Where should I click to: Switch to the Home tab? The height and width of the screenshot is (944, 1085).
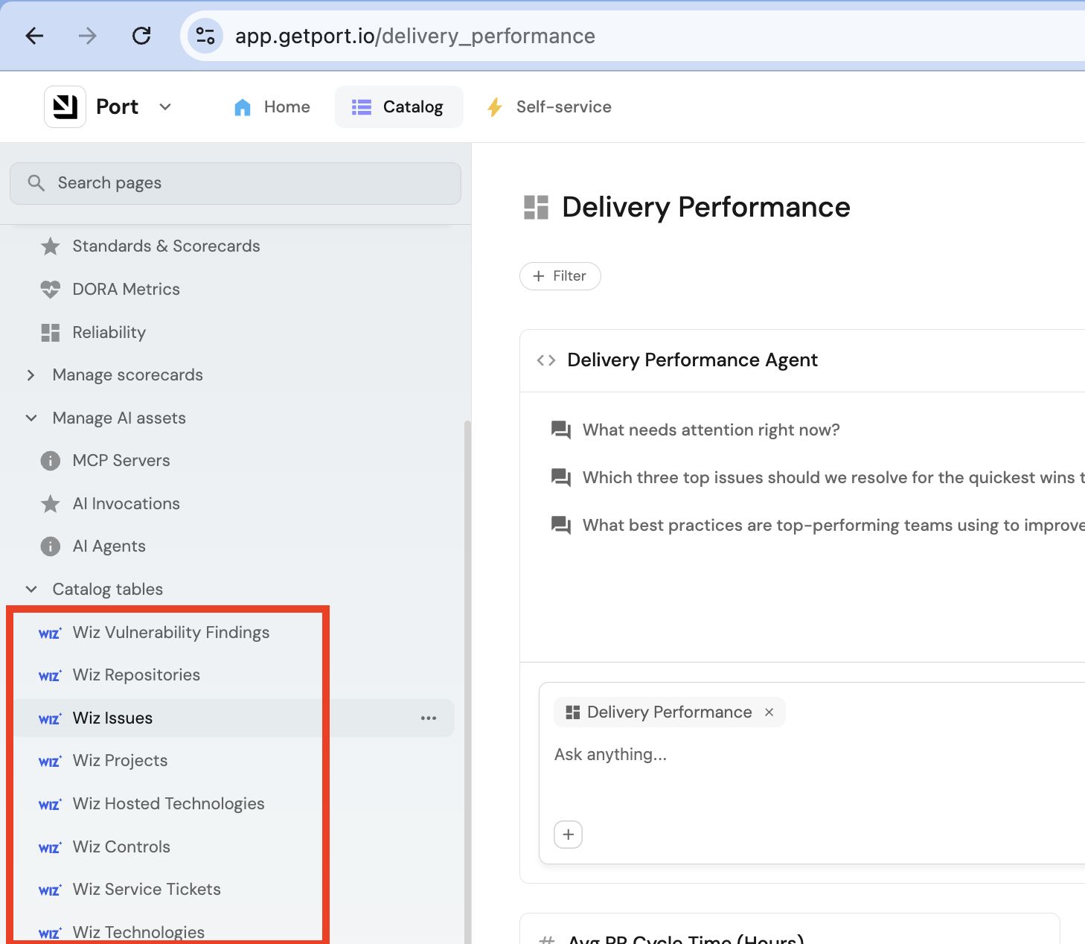pos(272,107)
